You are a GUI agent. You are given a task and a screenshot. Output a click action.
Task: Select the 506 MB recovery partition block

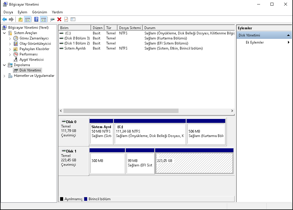click(x=206, y=132)
